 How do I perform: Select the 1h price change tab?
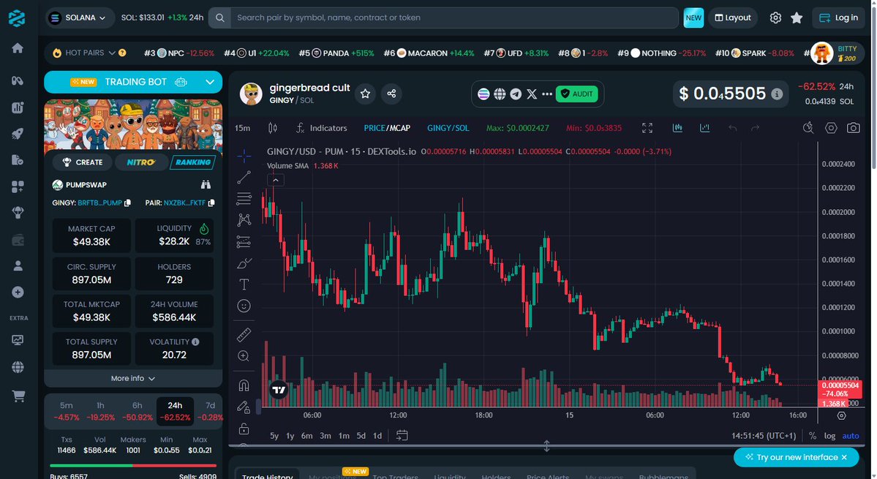(101, 412)
